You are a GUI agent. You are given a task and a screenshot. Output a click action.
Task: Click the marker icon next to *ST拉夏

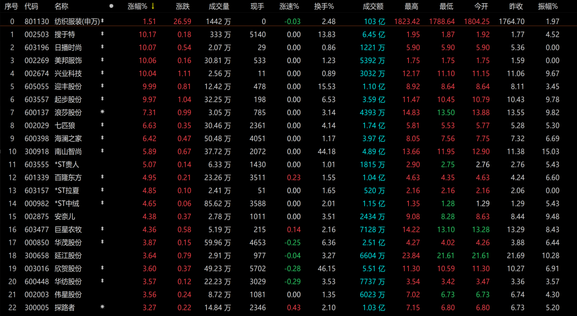click(x=102, y=190)
